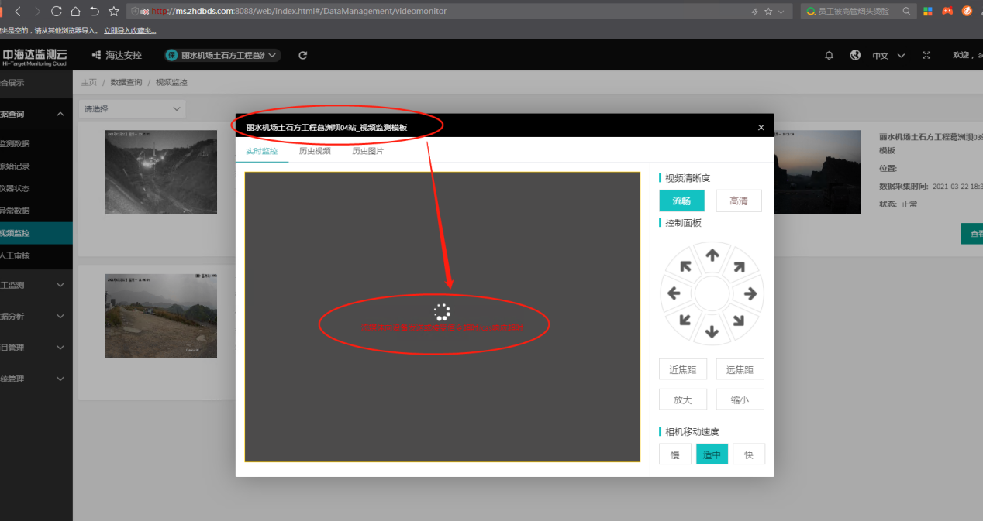The image size is (983, 521).
Task: Pan camera down with the down arrow
Action: click(x=712, y=332)
